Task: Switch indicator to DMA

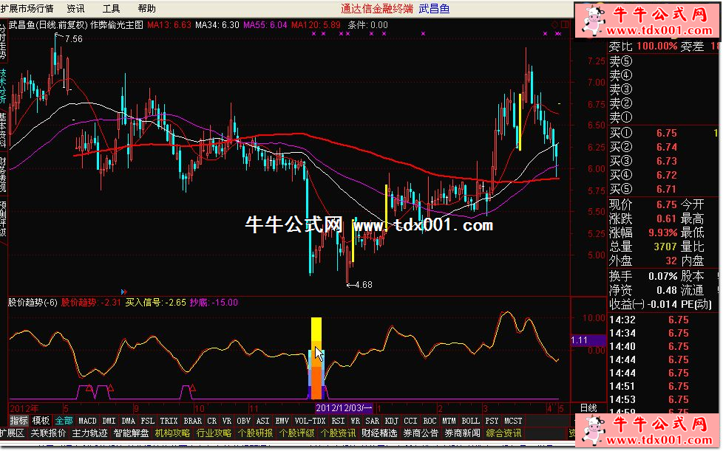Action: (128, 421)
